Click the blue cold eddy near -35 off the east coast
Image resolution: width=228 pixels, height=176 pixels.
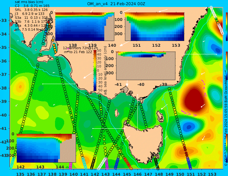[x=218, y=50]
